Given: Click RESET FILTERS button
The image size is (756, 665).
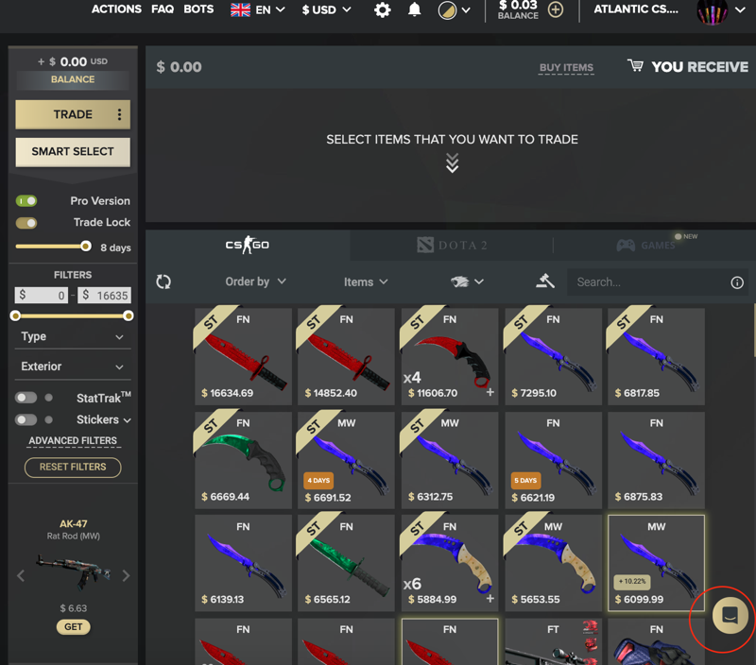Looking at the screenshot, I should click(x=73, y=467).
